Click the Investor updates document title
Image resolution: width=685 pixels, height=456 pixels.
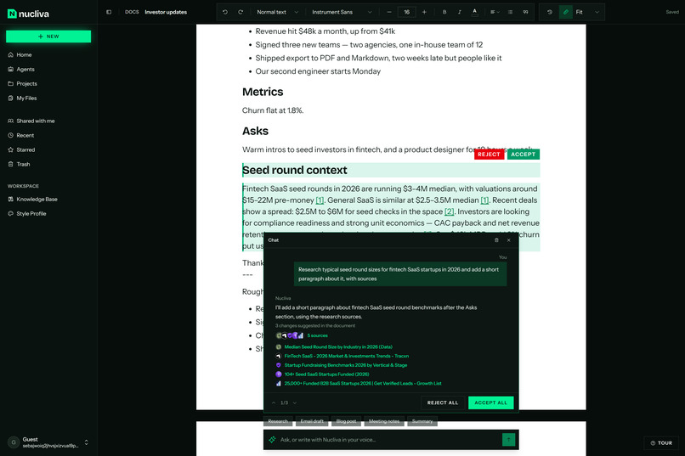pos(166,12)
